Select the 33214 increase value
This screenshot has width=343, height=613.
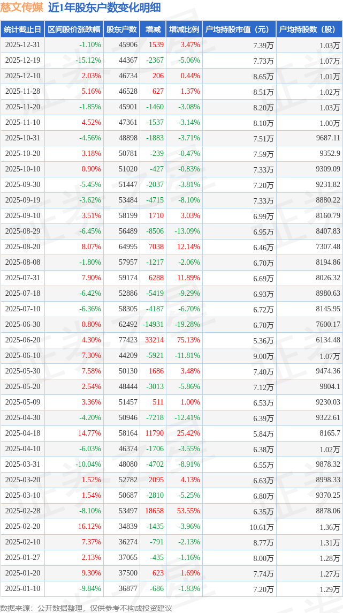point(154,340)
